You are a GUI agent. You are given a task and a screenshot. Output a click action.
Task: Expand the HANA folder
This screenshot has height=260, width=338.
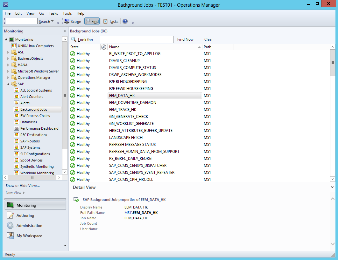pos(8,65)
